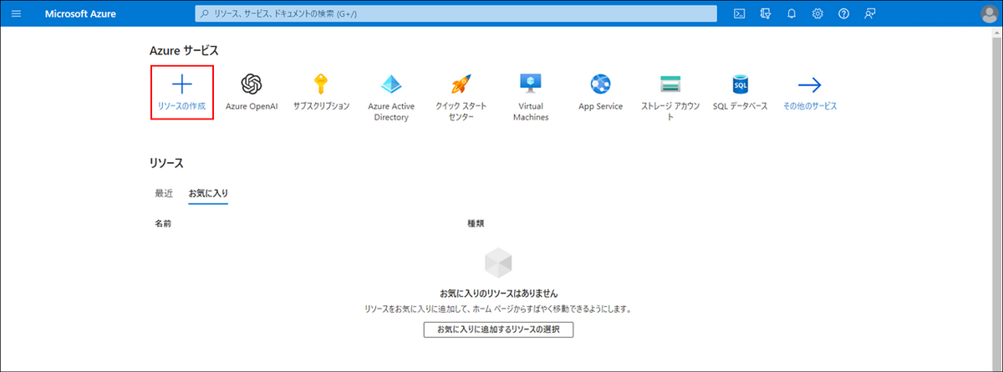Open the App Service icon
This screenshot has width=1003, height=372.
pos(600,84)
